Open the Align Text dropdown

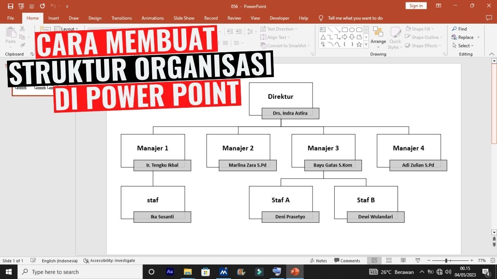(x=275, y=37)
